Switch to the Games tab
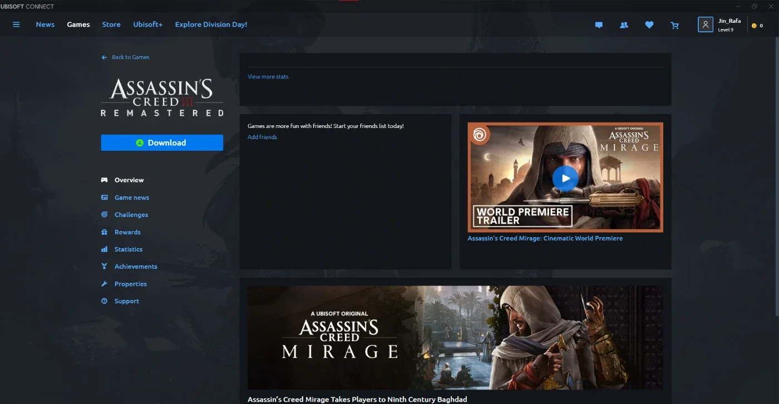The image size is (779, 404). pos(78,24)
